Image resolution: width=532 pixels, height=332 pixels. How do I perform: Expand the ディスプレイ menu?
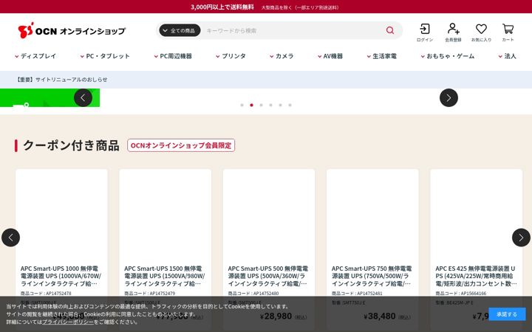click(x=35, y=56)
